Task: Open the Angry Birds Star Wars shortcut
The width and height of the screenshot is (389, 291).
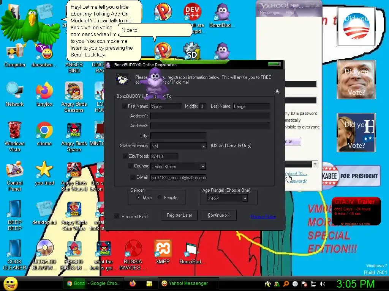Action: [x=74, y=216]
